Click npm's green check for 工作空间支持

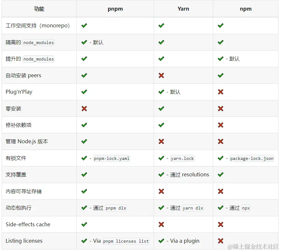click(x=221, y=25)
